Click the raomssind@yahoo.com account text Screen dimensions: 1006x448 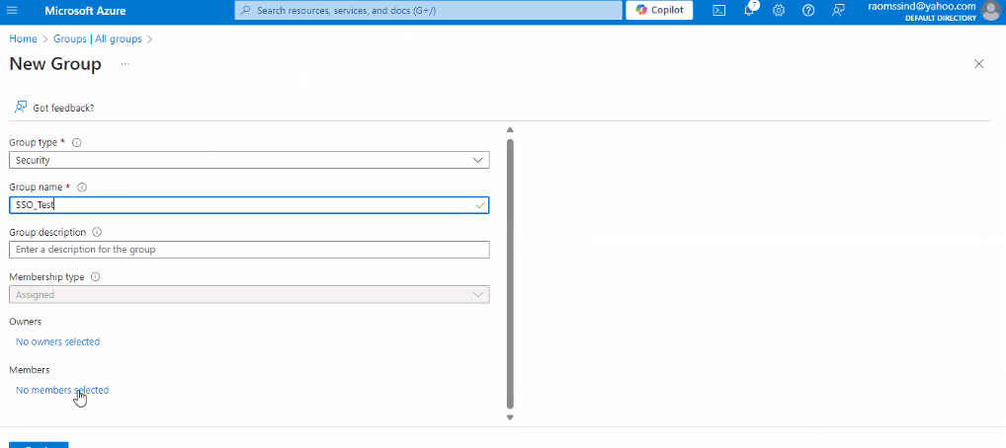coord(922,6)
